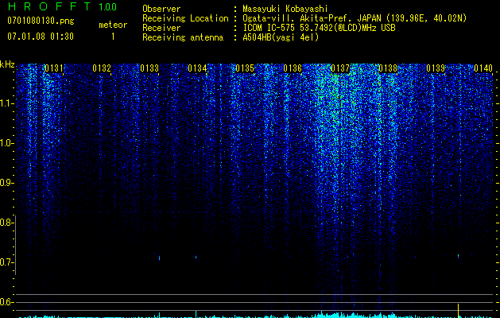Click the 1.1 kHz axis tick label

[x=6, y=103]
